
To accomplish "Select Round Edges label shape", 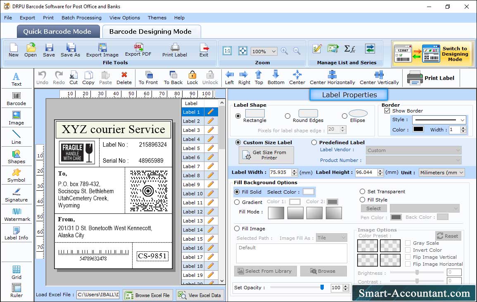I will (287, 116).
